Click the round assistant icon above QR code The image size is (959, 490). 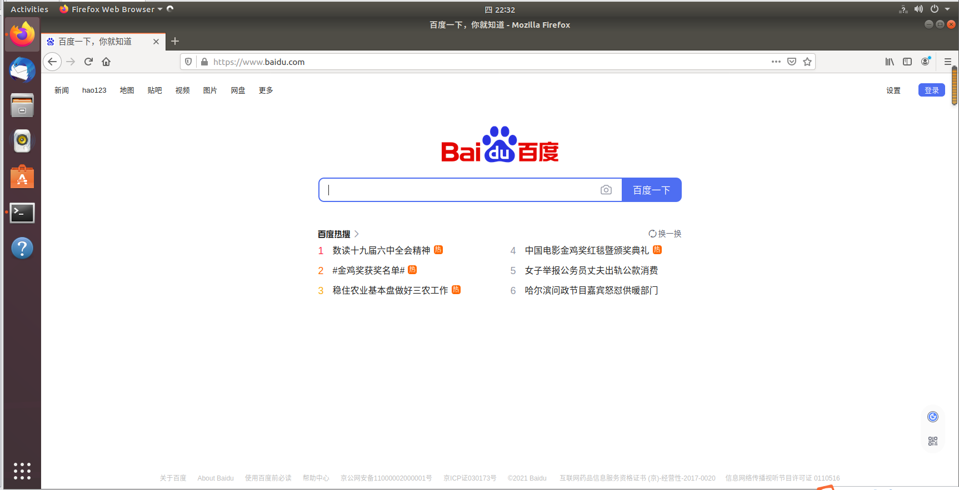[933, 417]
